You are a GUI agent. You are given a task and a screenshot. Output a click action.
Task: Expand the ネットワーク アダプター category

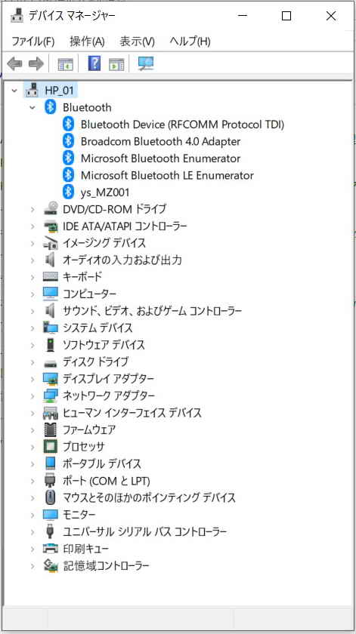tap(33, 395)
